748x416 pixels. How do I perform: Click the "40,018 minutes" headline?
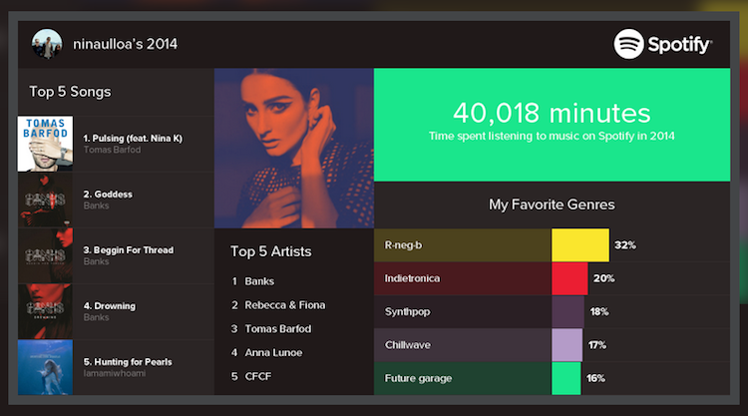pos(552,113)
